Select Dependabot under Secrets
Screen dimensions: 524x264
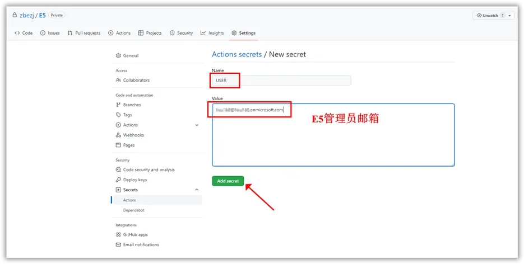coord(134,210)
